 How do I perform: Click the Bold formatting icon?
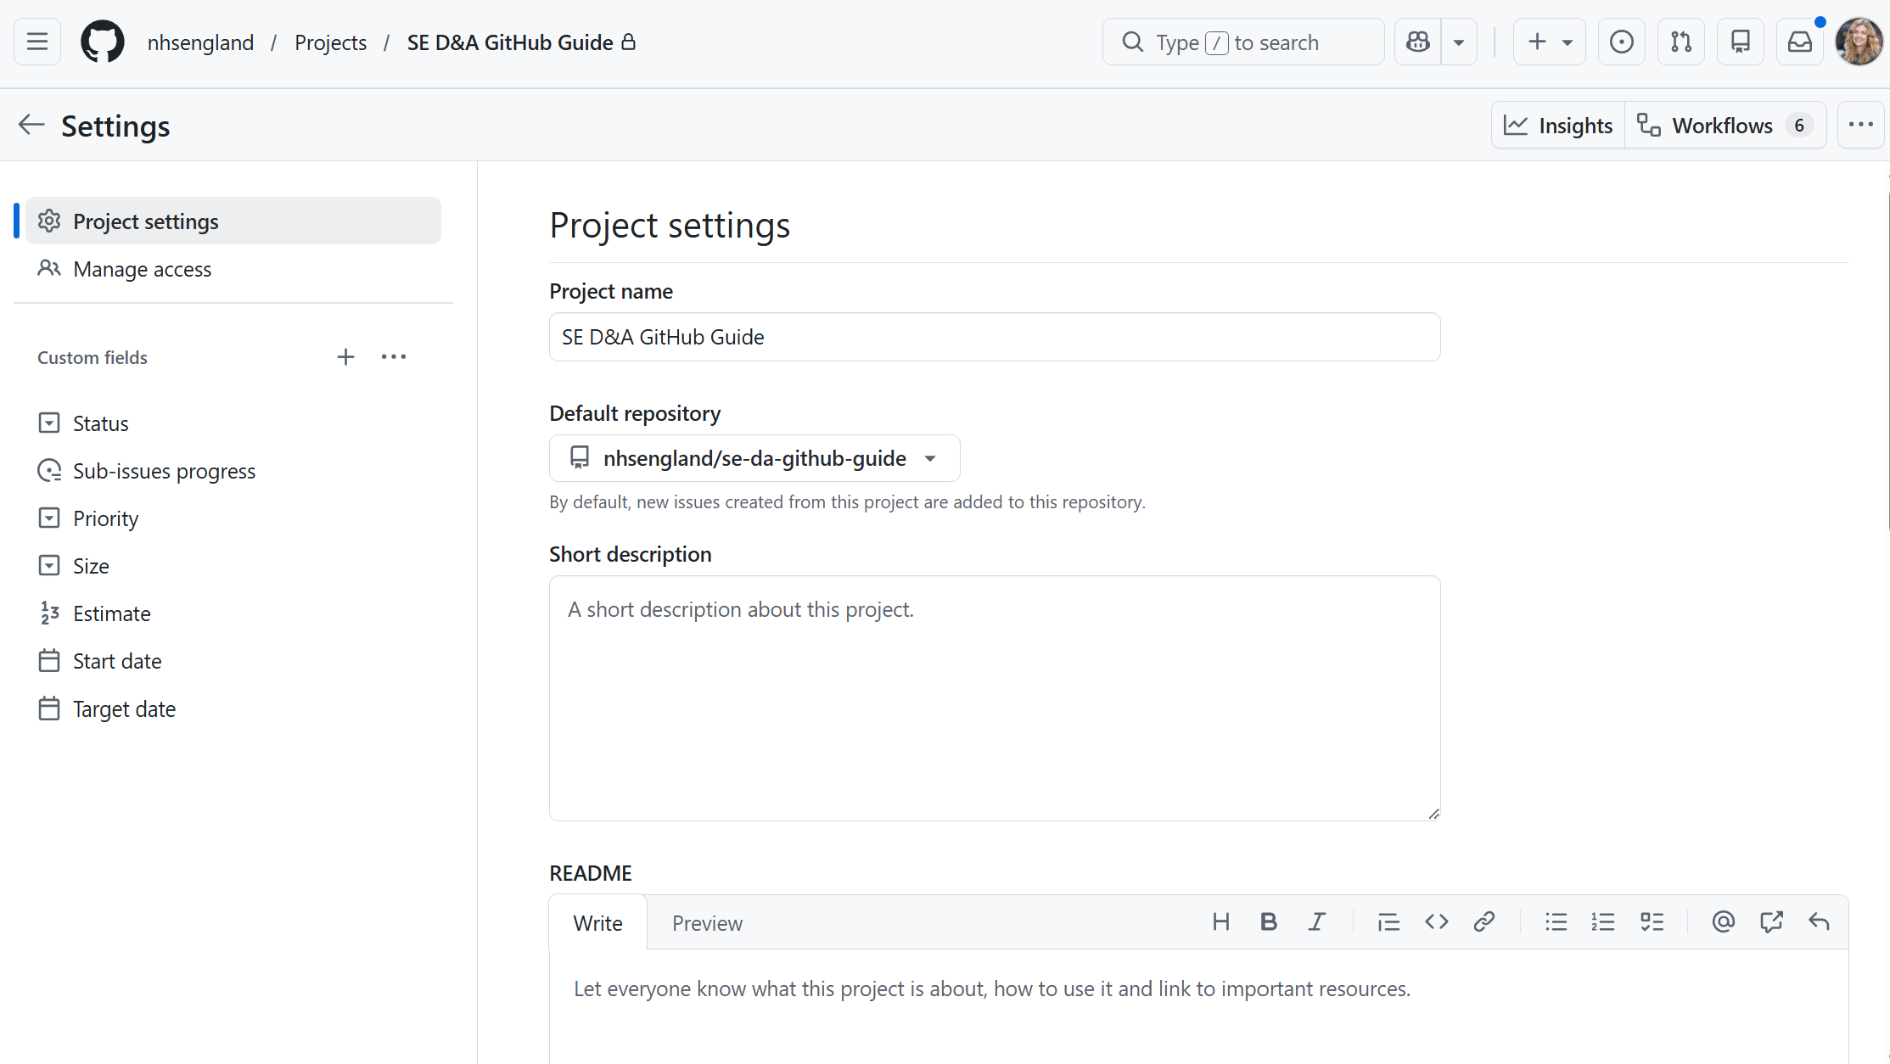click(1268, 922)
